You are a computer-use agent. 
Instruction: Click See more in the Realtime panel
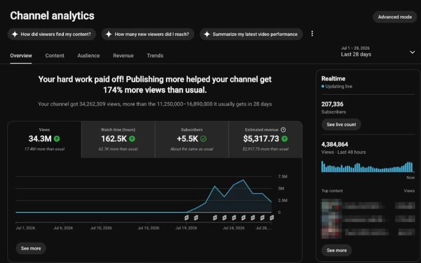[337, 250]
